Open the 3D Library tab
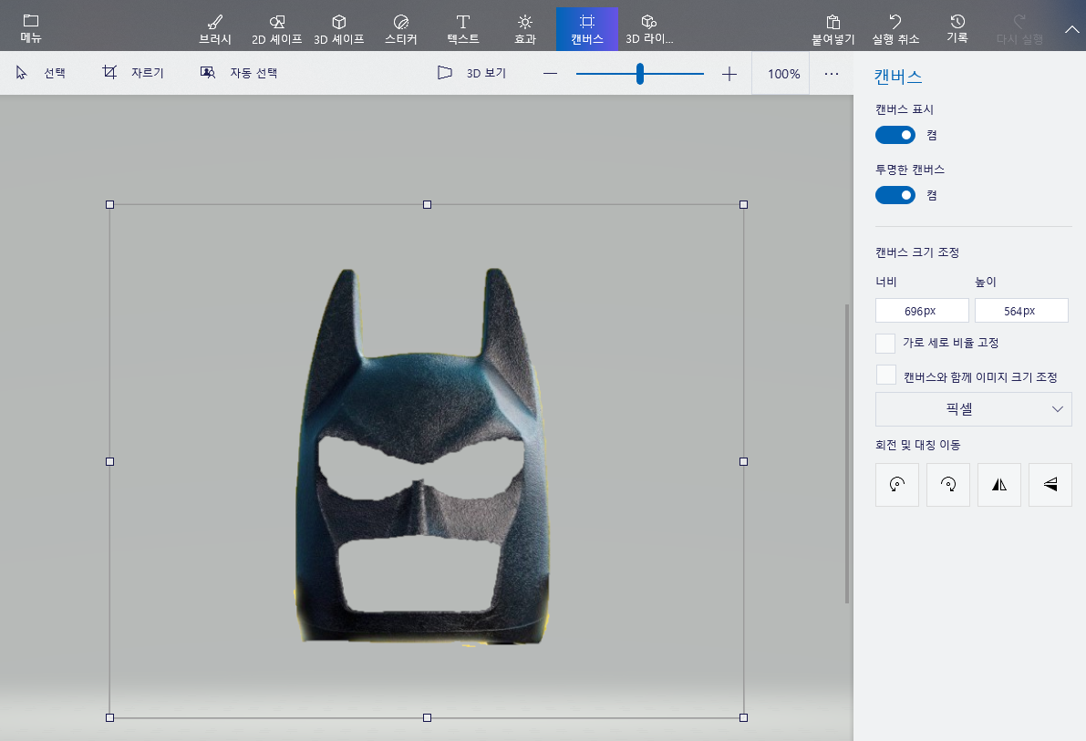Screen dimensions: 1086x741 pyautogui.click(x=648, y=27)
